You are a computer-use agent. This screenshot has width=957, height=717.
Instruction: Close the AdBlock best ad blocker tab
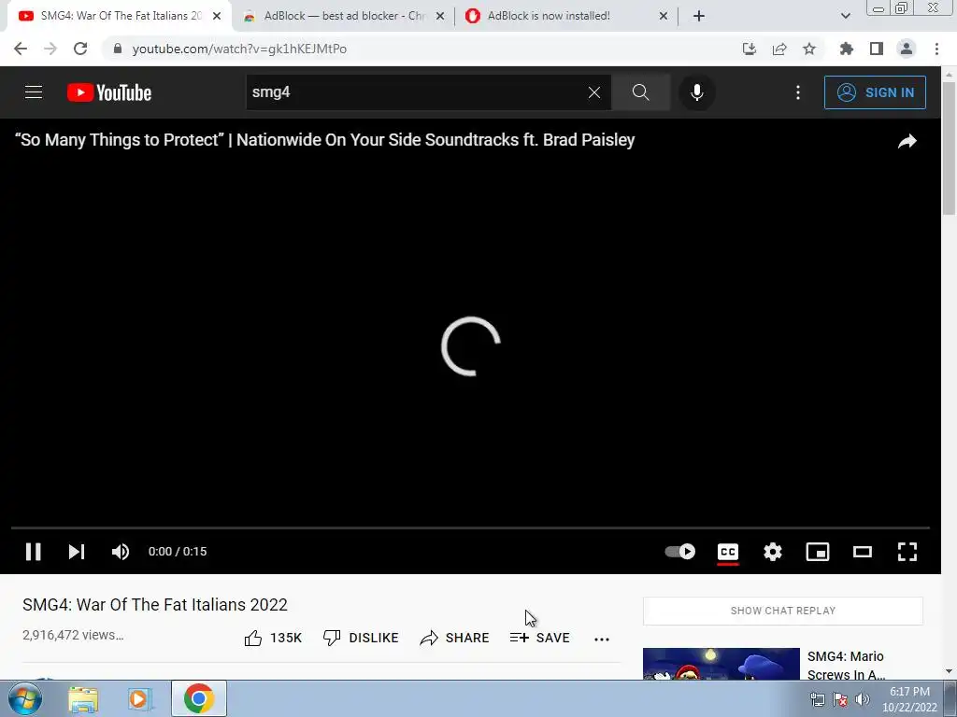(440, 16)
